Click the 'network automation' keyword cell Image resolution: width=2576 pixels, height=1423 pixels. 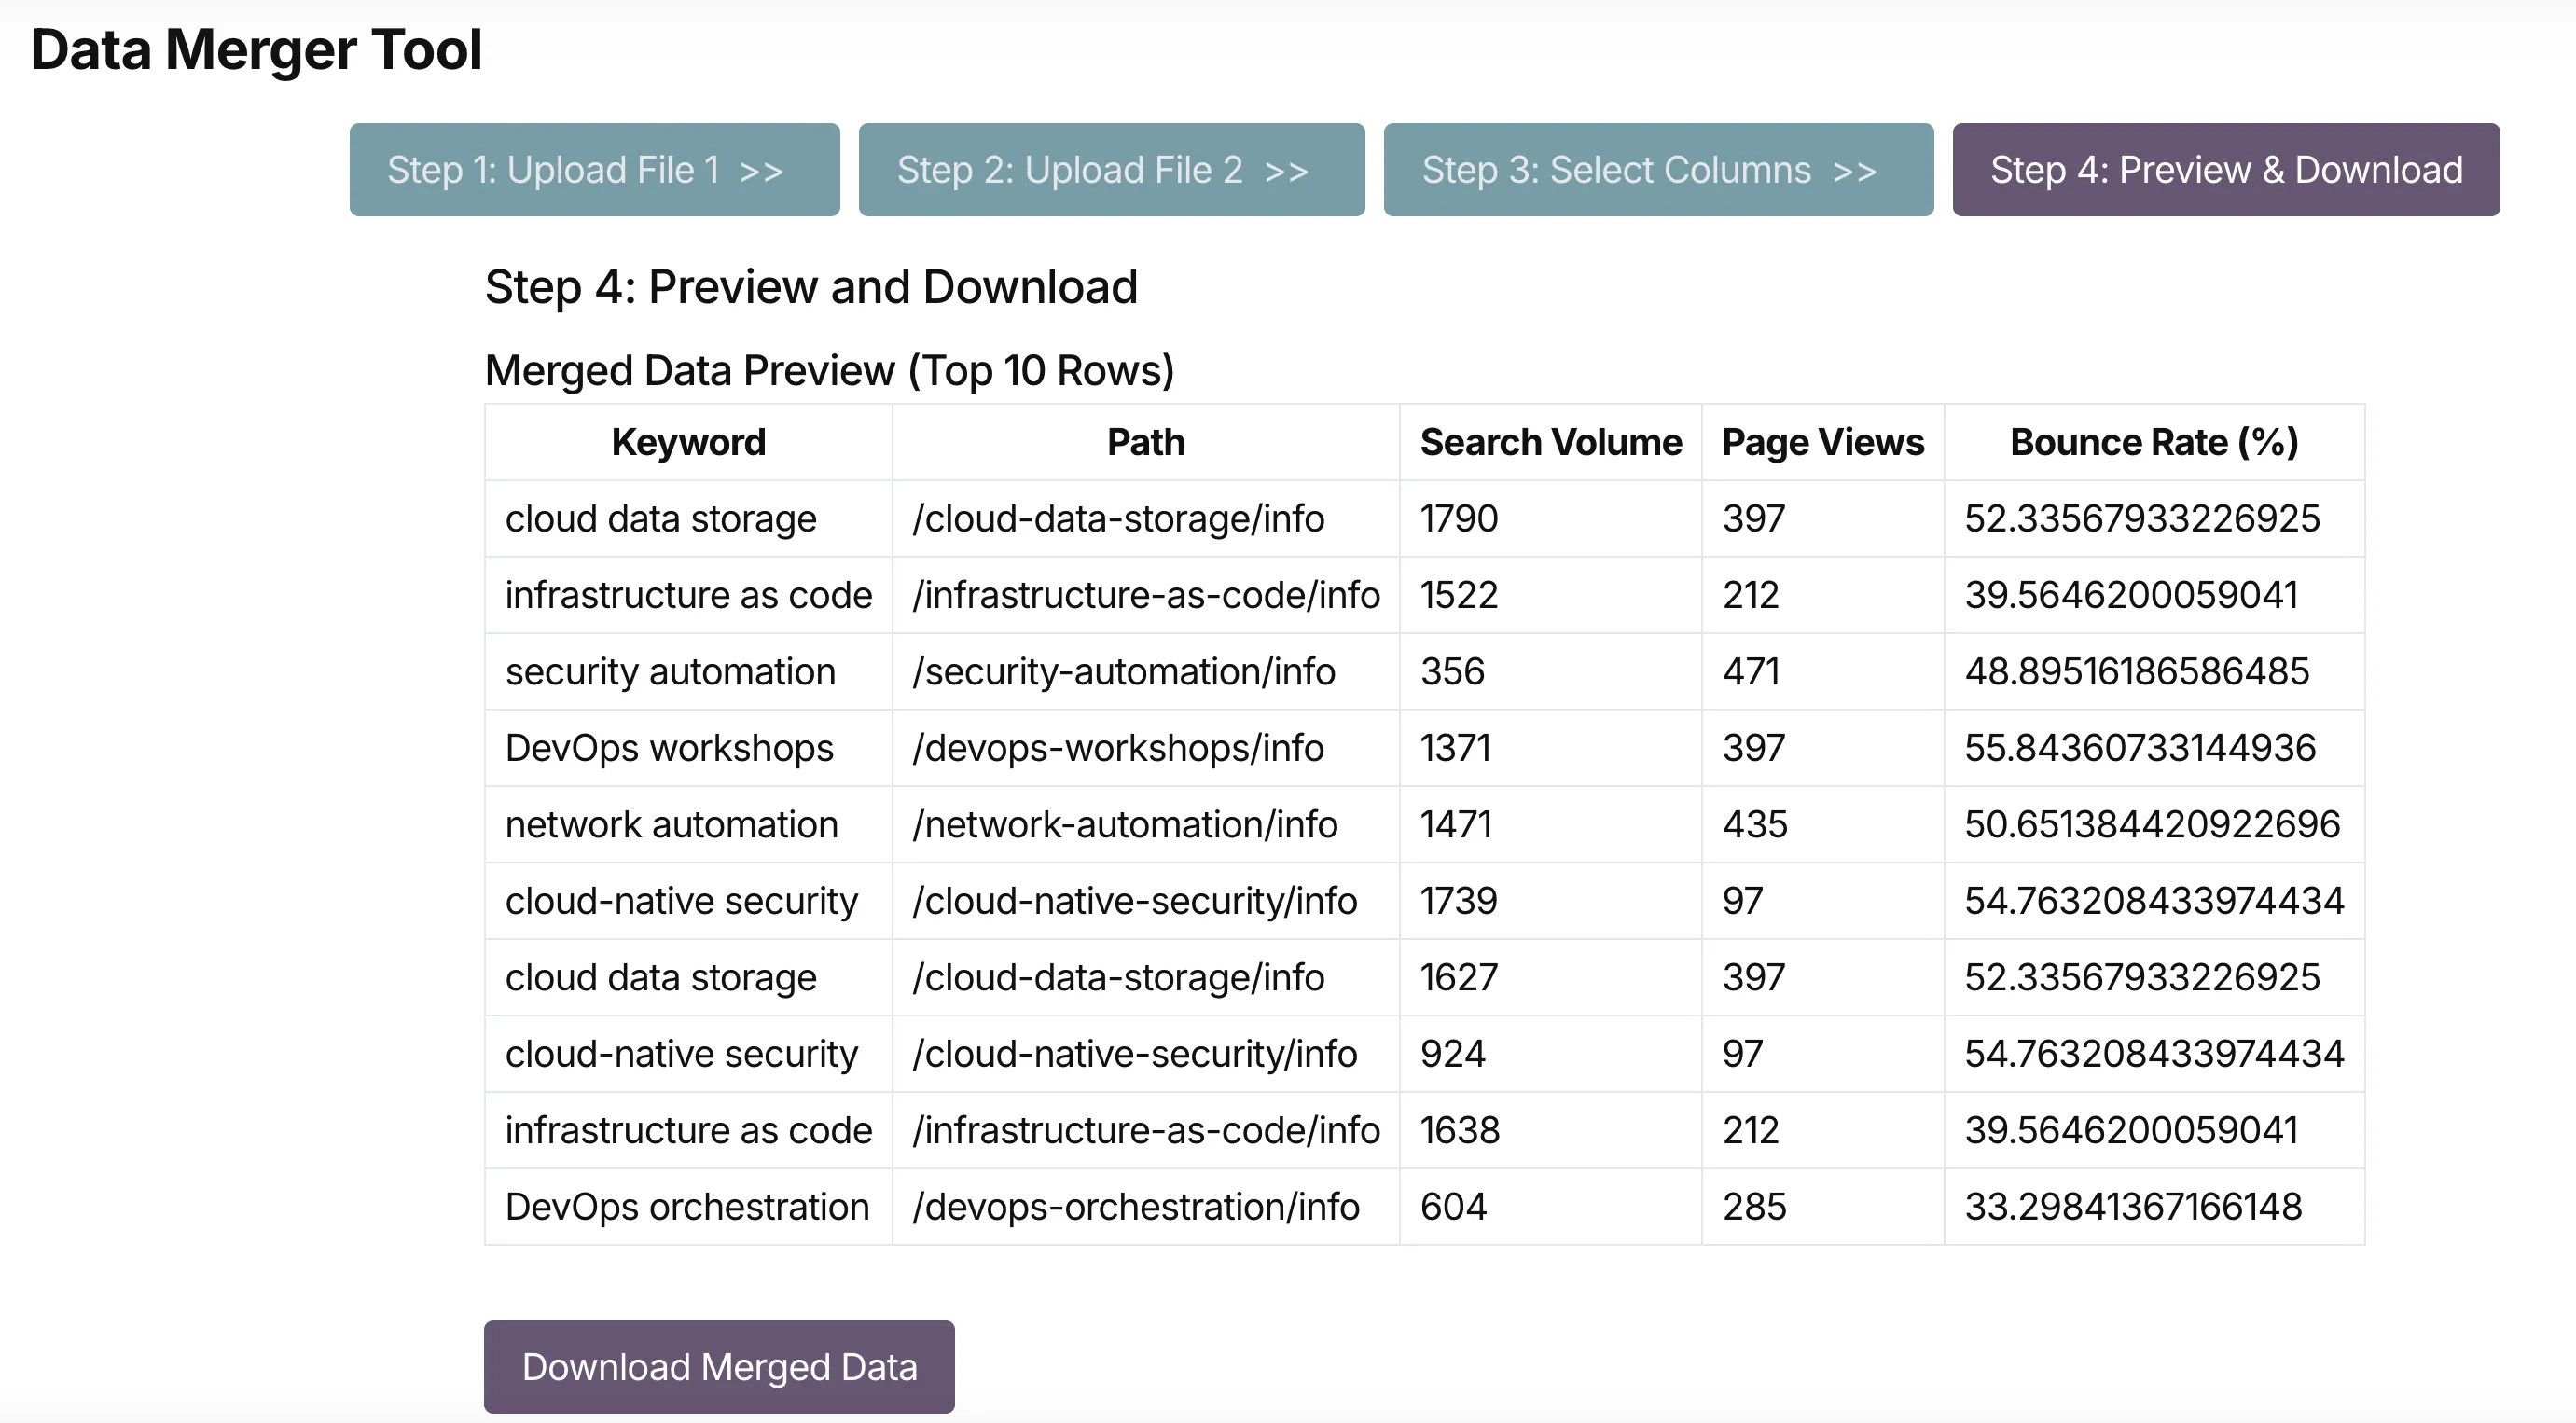[689, 825]
